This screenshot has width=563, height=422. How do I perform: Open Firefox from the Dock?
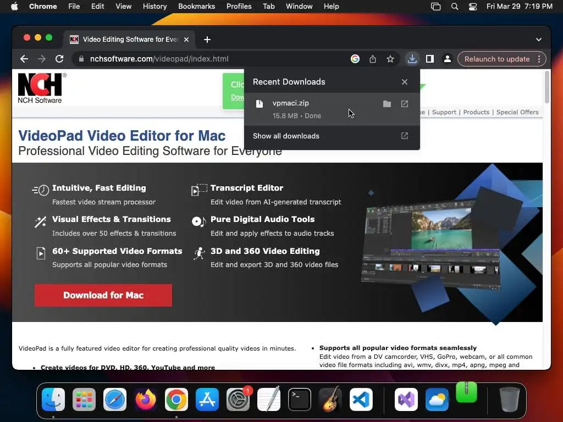coord(145,399)
